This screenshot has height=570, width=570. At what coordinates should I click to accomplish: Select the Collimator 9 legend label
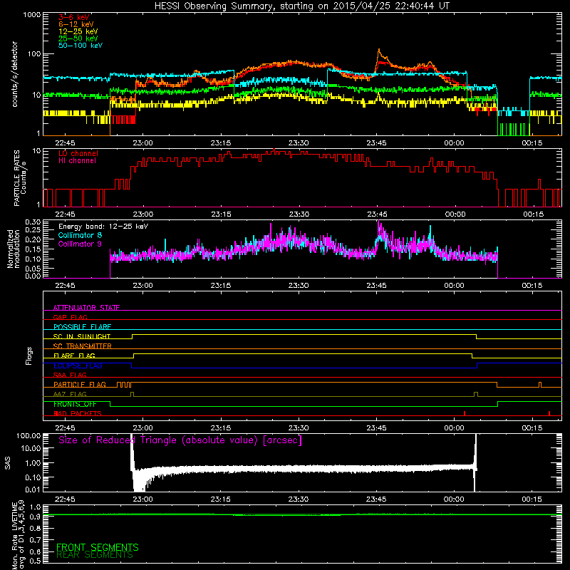tap(80, 244)
